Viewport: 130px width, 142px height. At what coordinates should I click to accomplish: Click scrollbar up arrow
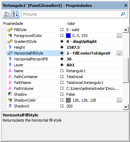[x=125, y=30]
